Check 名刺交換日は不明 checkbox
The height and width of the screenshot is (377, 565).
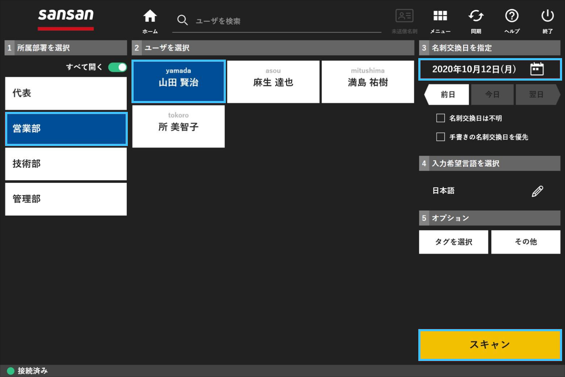[440, 118]
